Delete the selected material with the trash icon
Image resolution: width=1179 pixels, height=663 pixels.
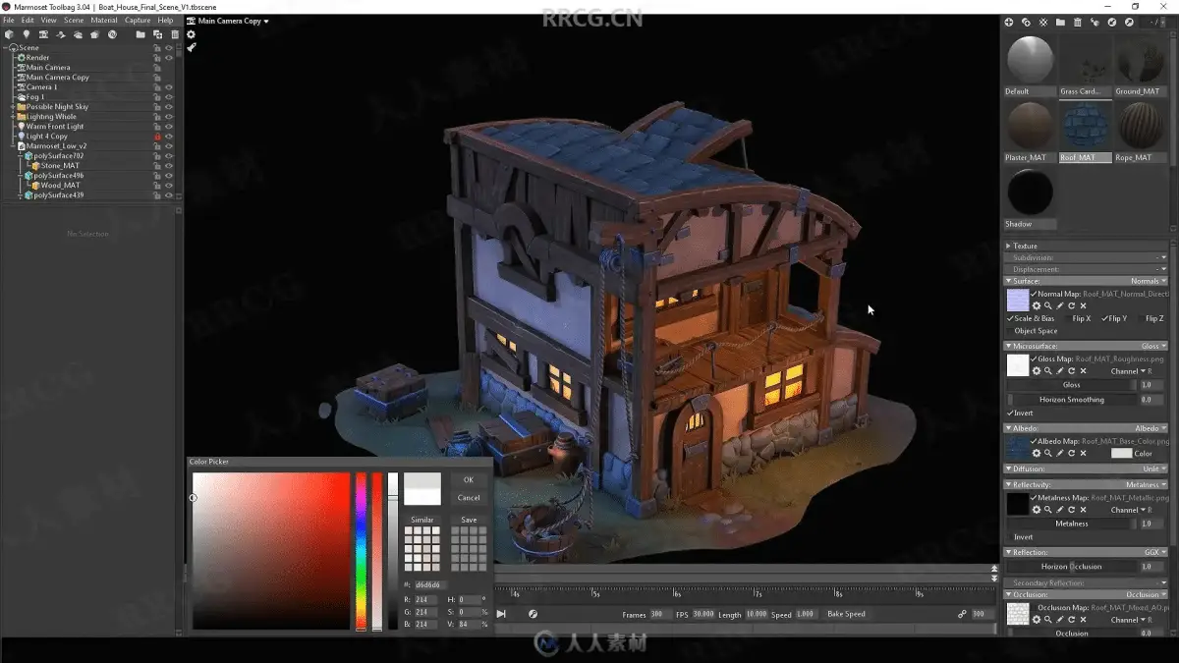(1078, 22)
